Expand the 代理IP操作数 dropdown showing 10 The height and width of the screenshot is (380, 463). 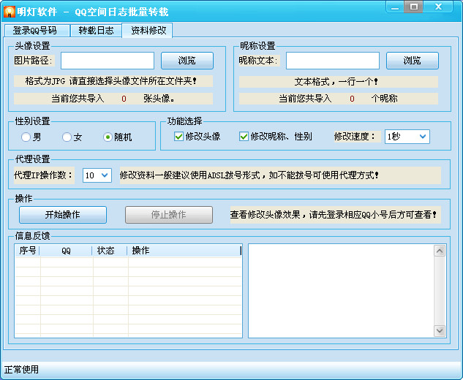point(97,175)
